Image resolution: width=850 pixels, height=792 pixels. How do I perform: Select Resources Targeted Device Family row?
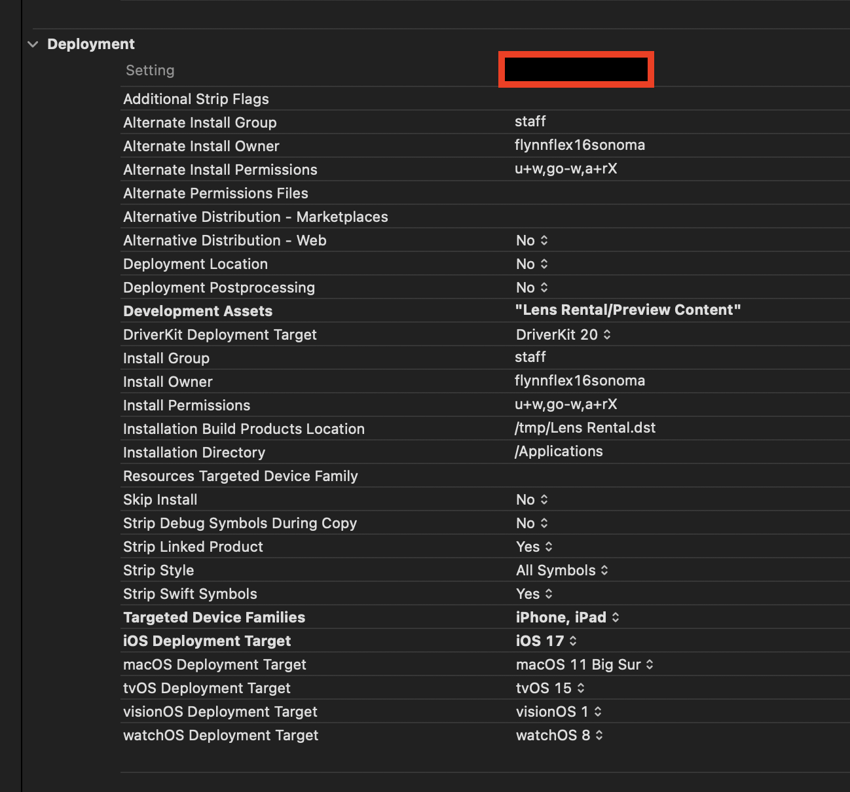485,477
